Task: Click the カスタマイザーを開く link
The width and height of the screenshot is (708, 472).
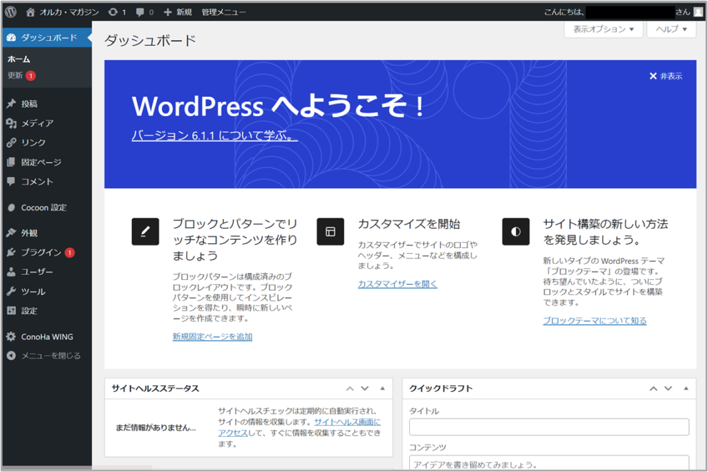Action: [398, 284]
